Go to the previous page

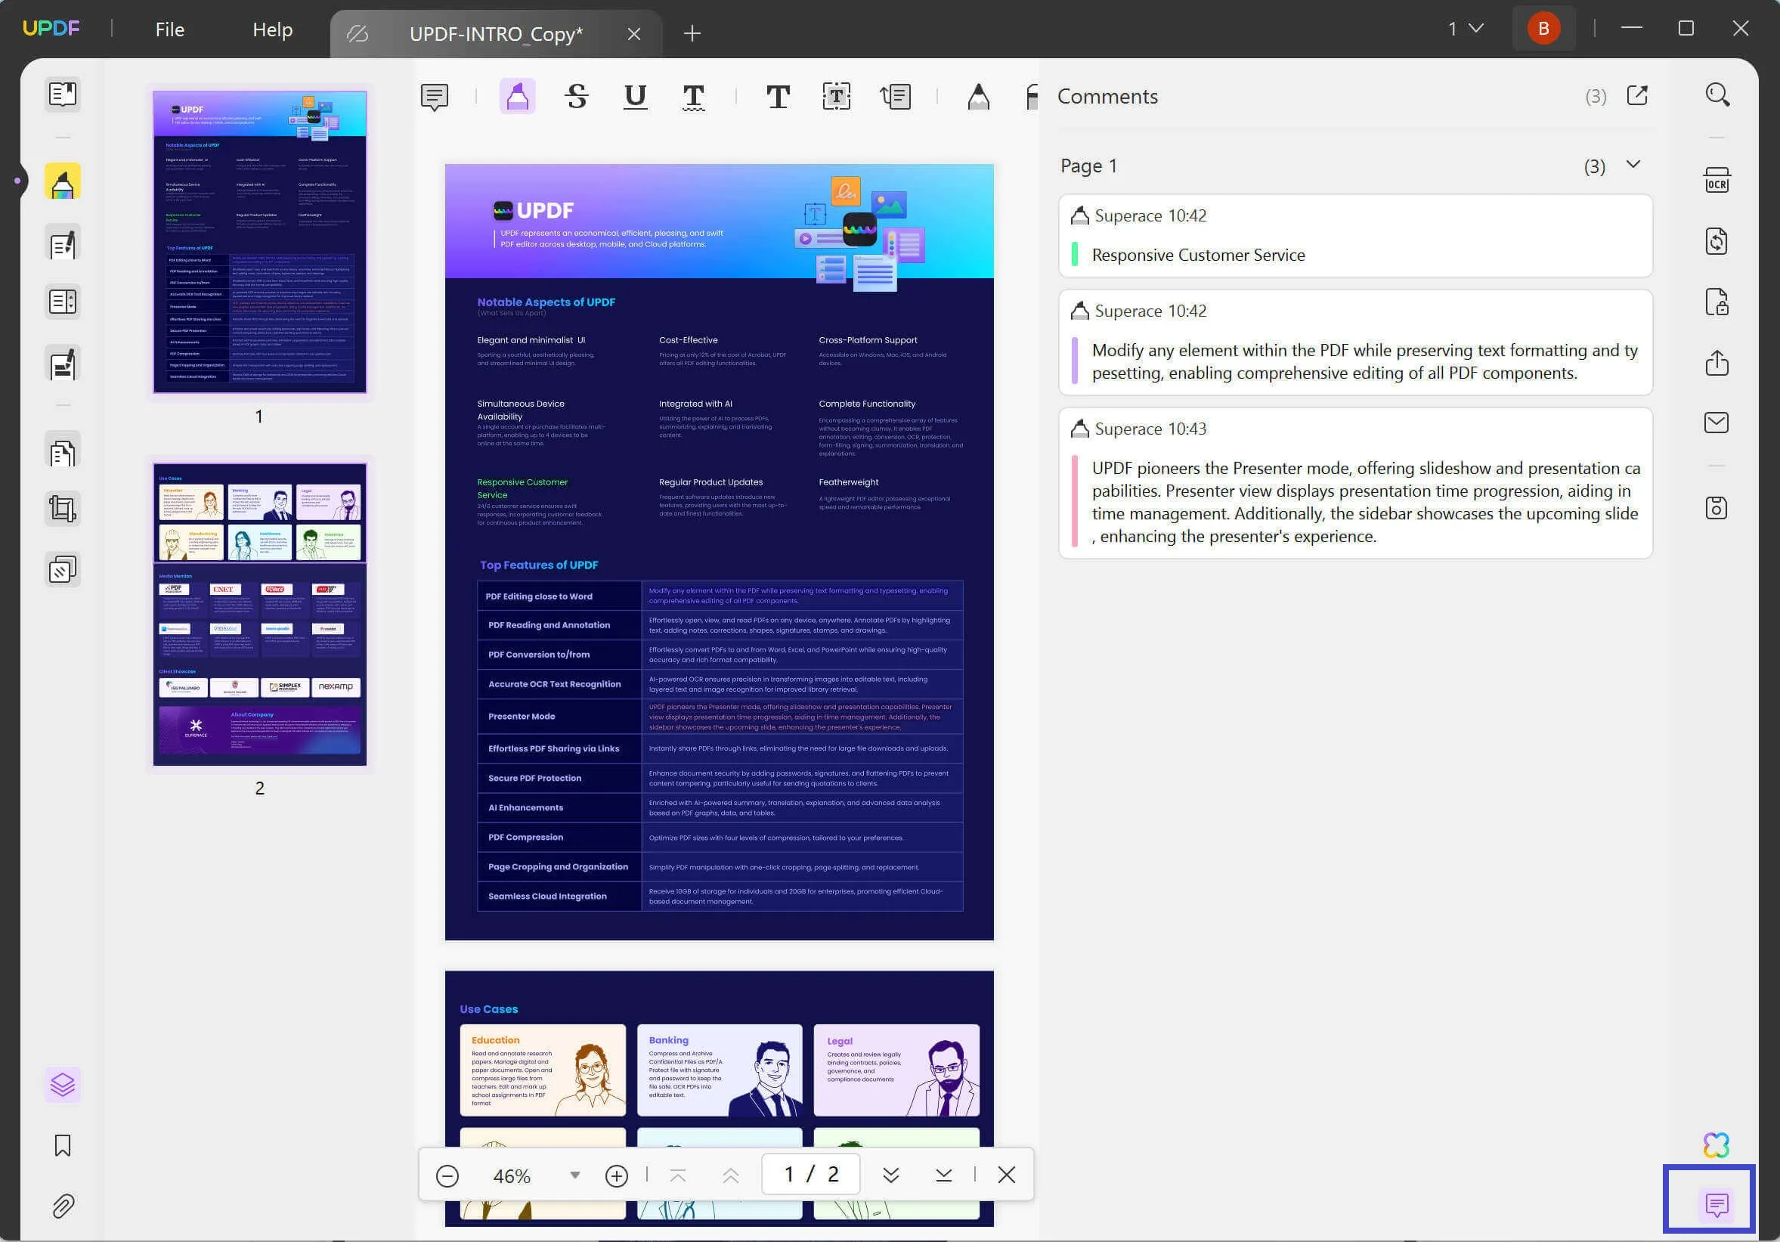[730, 1175]
